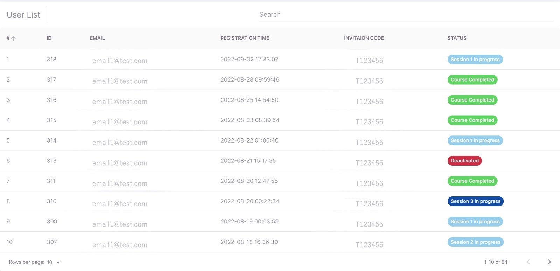Sort by INVITAION CODE column header
Screen dimensions: 560x271
coord(364,38)
